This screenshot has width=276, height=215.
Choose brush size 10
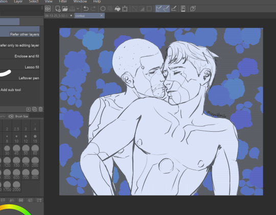[x=16, y=138]
